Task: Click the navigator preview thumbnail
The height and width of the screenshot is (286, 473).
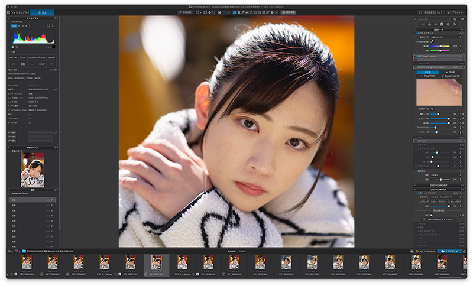Action: coord(33,170)
